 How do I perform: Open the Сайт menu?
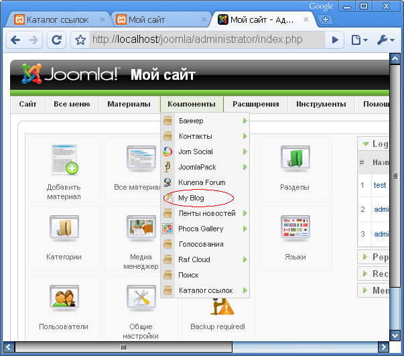28,104
